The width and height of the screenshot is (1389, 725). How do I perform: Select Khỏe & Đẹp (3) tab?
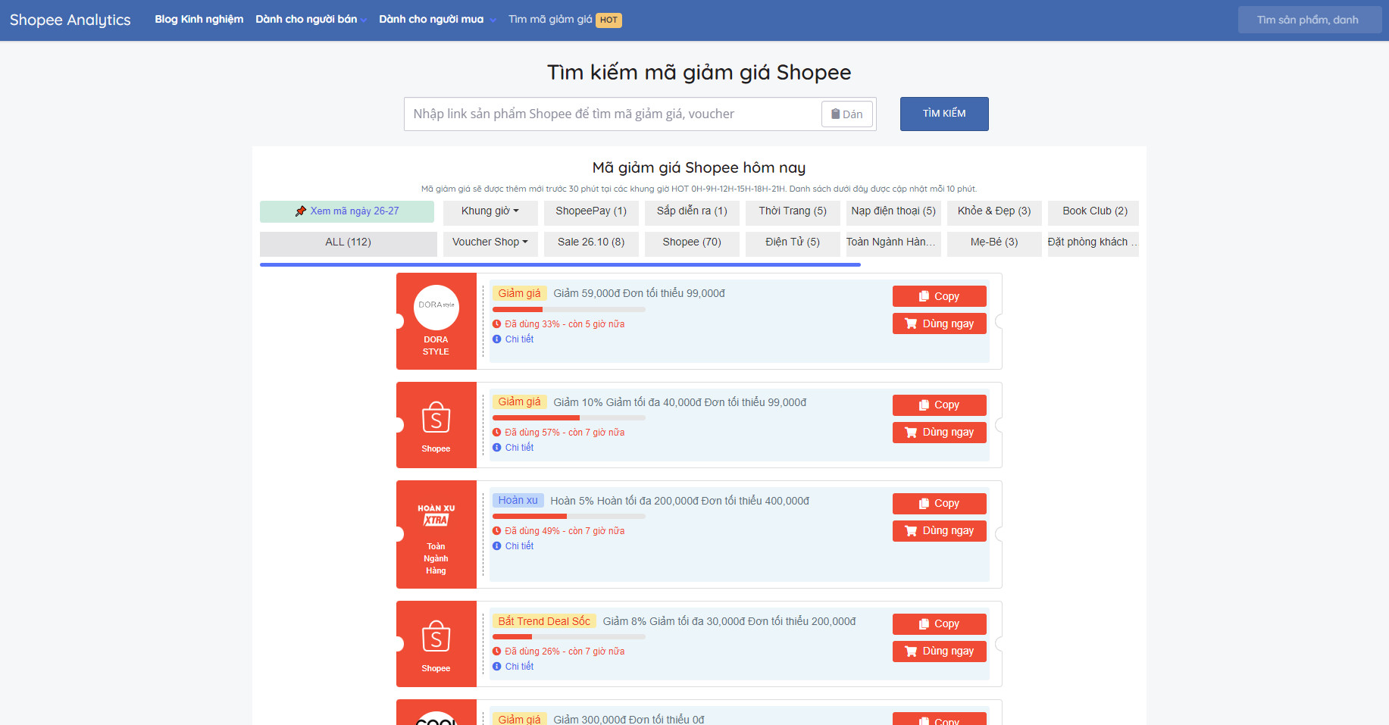coord(994,211)
